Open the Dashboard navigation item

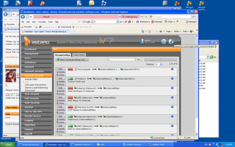[37, 49]
